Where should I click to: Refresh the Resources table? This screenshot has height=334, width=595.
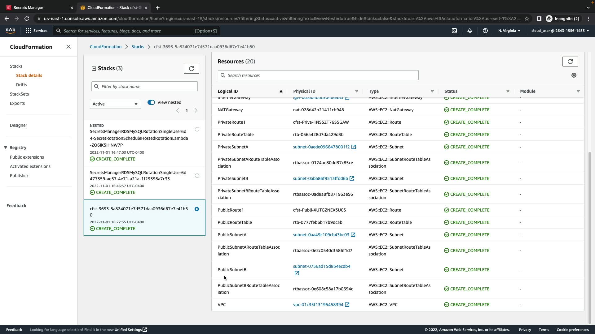pyautogui.click(x=570, y=62)
